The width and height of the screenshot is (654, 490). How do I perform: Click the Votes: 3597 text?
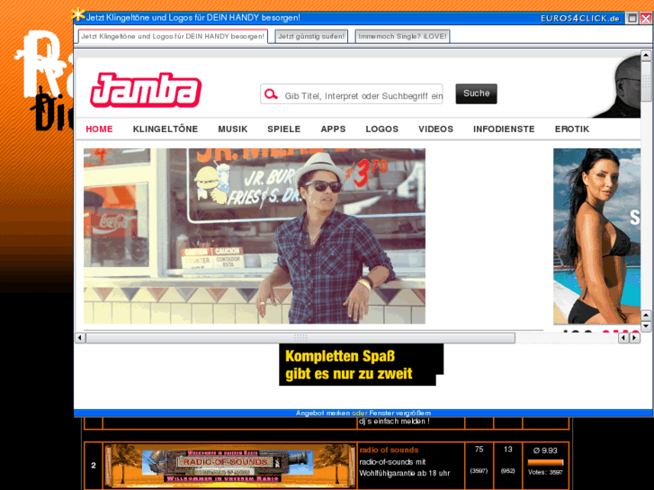click(545, 472)
